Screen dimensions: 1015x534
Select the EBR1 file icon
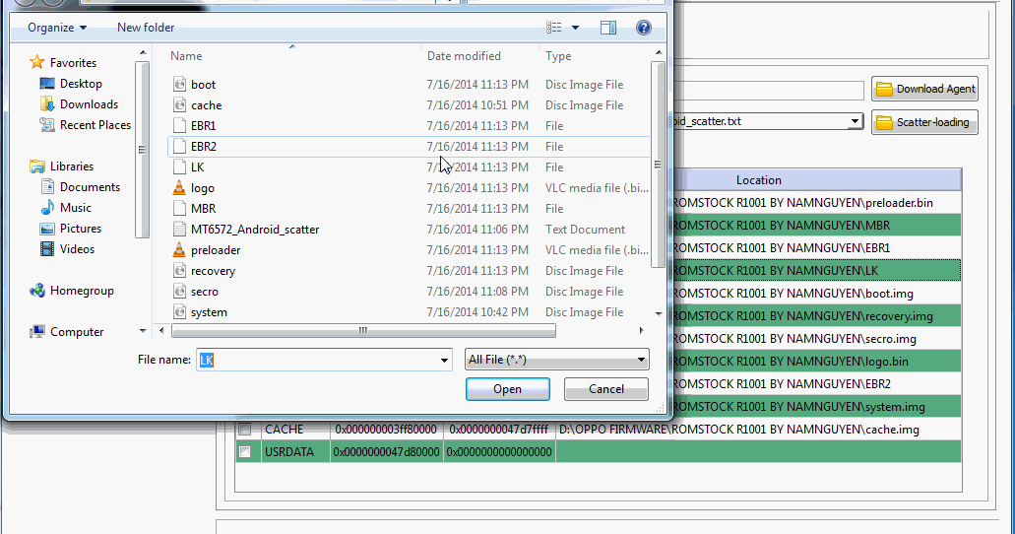[x=180, y=126]
